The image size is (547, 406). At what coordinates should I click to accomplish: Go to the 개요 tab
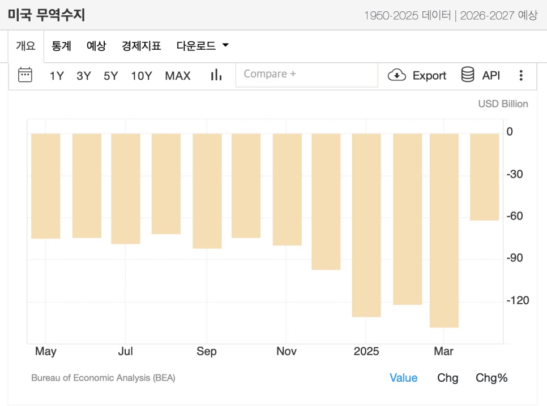click(26, 46)
